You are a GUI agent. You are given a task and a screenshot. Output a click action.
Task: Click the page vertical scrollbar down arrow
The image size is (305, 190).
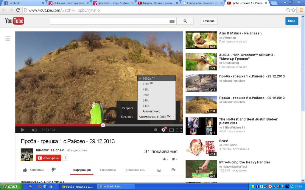click(303, 180)
